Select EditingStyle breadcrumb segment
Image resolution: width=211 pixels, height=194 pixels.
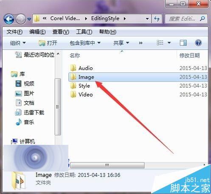click(x=105, y=19)
